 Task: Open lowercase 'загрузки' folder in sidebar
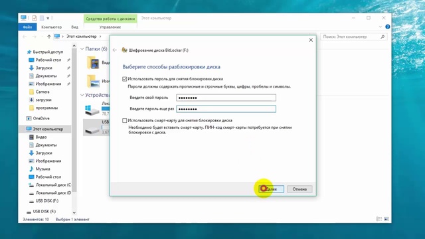(x=43, y=100)
